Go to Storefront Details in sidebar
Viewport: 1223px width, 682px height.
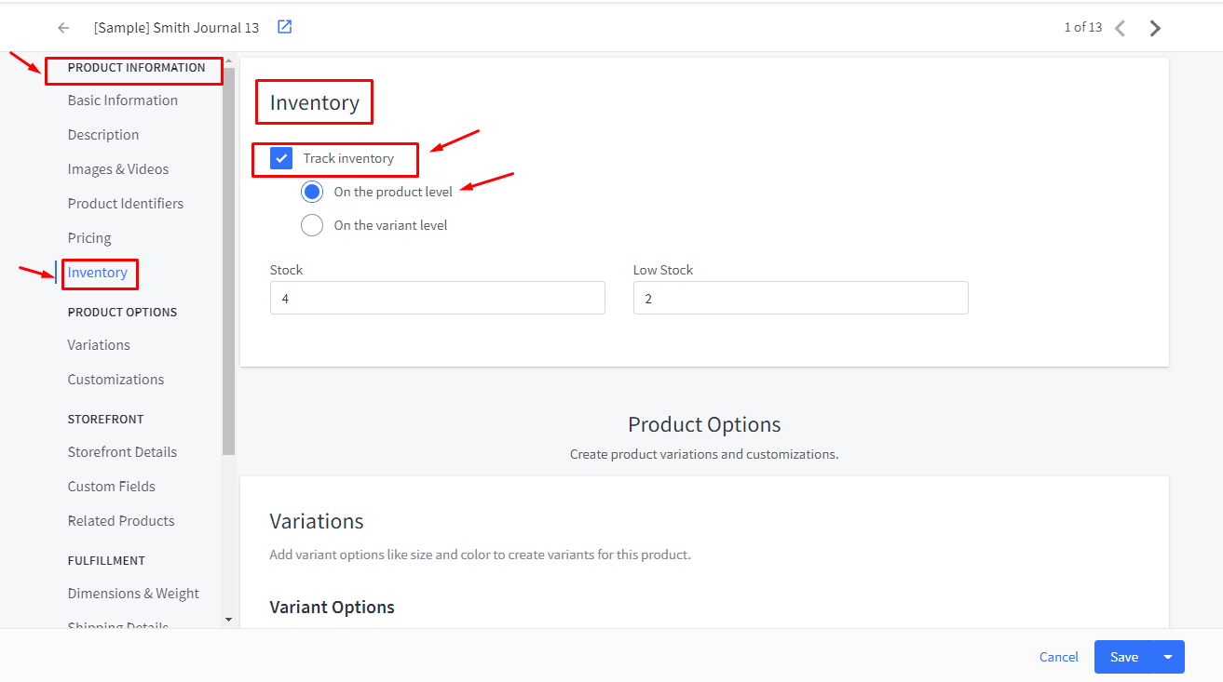pyautogui.click(x=122, y=452)
